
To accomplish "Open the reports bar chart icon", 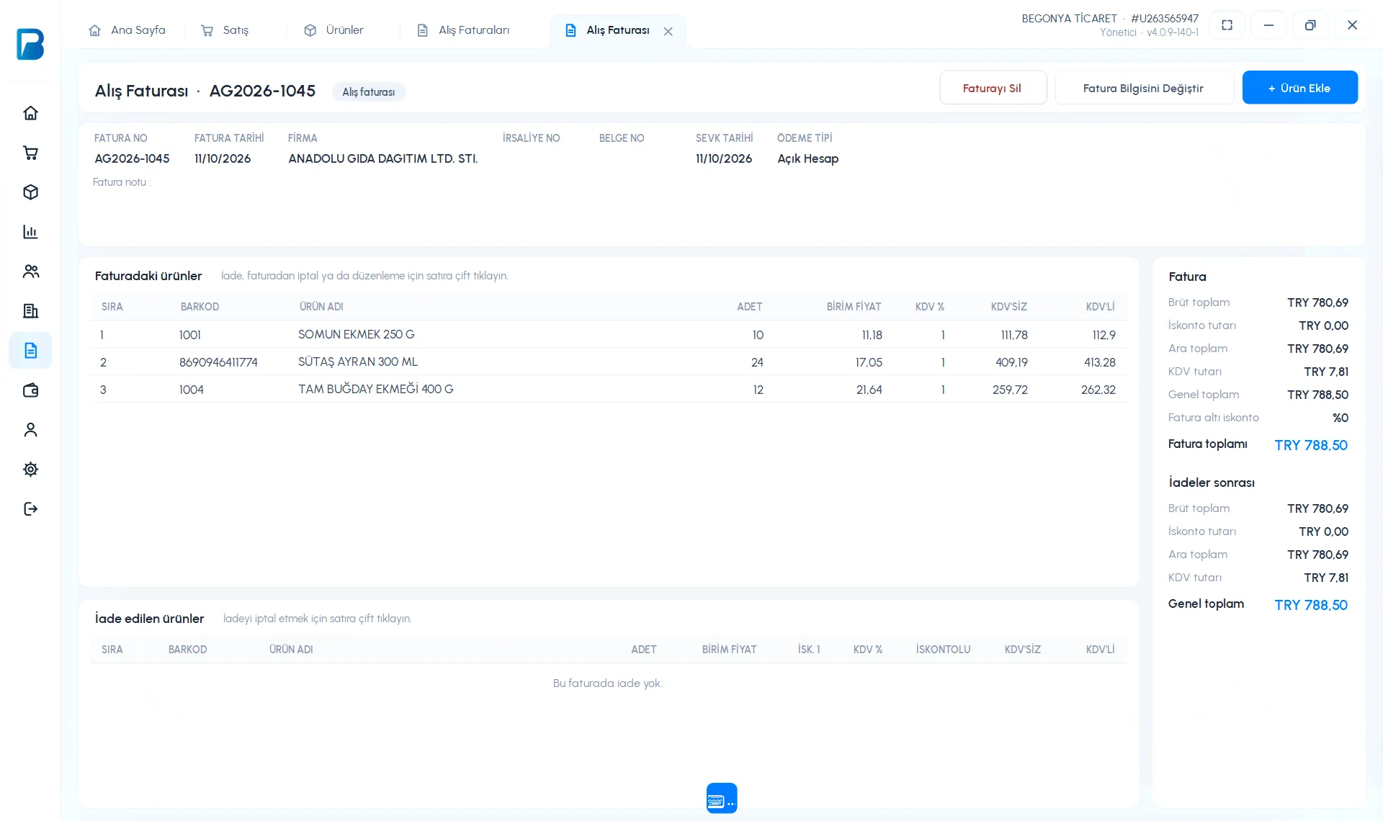I will (x=30, y=232).
